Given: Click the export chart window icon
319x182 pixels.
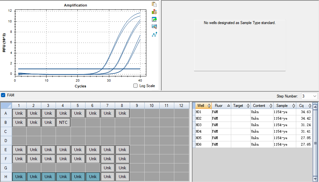Looking at the screenshot, I should 154,19.
